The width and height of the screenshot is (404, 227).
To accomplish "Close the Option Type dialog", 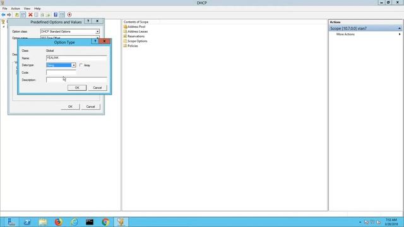I will [104, 41].
